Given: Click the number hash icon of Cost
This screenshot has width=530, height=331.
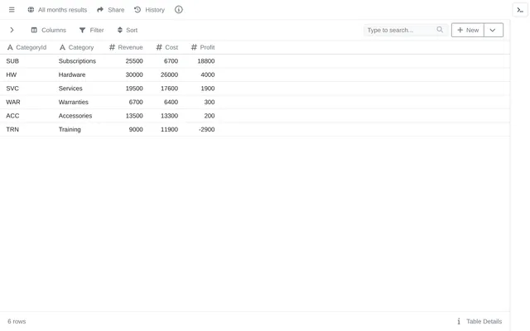Looking at the screenshot, I should coord(159,47).
